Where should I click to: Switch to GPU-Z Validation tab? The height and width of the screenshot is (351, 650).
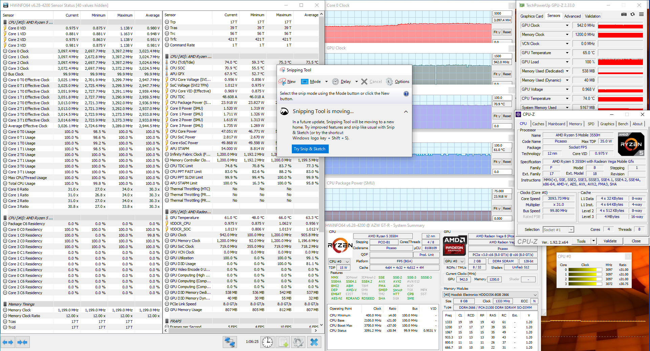[x=592, y=16]
